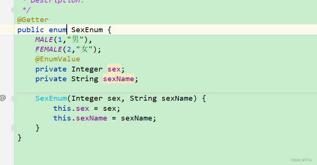
Task: Click the @ gutter icon beside constructor
Action: [3, 98]
